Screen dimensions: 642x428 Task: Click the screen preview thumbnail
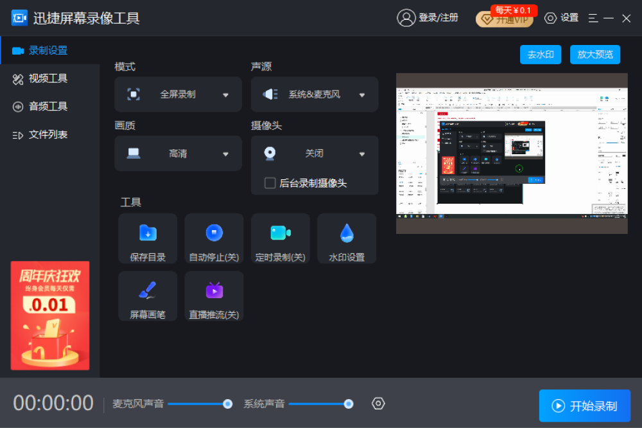point(512,153)
